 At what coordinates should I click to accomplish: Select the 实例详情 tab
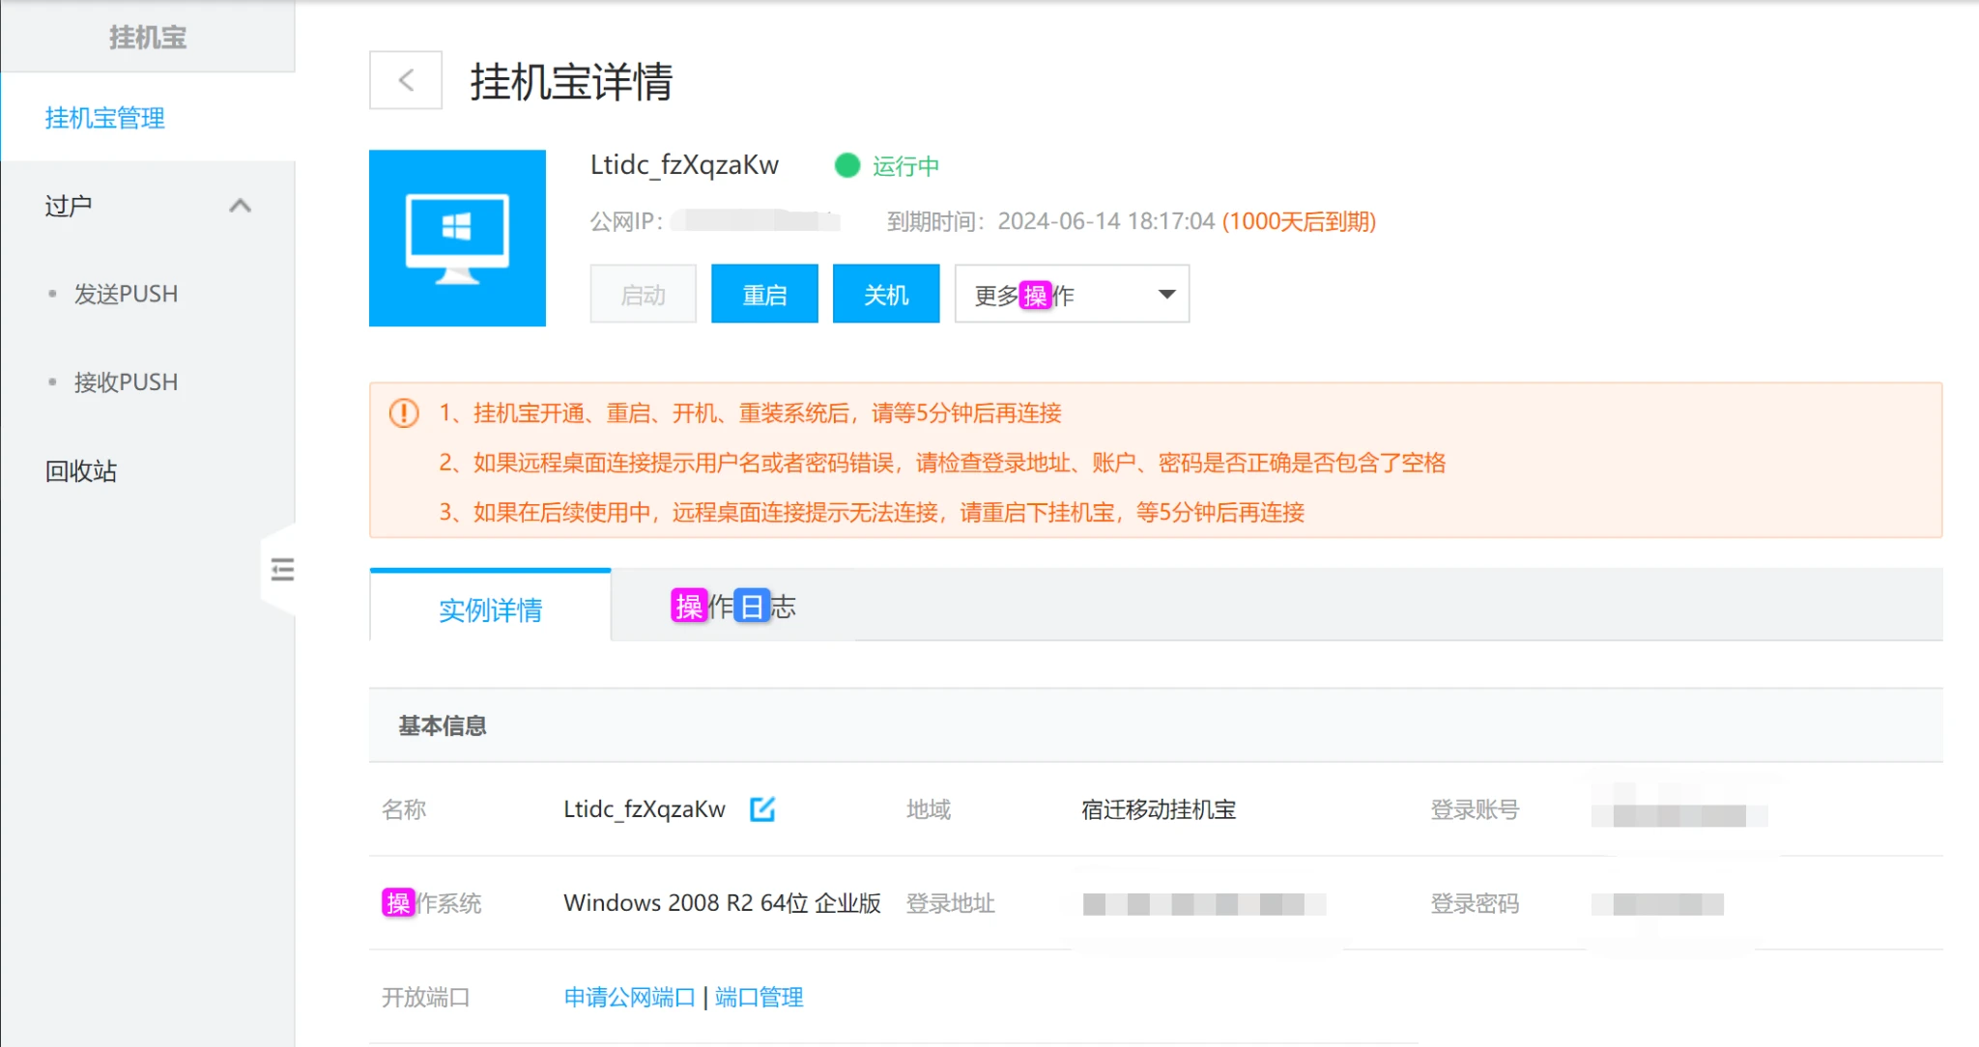point(490,609)
